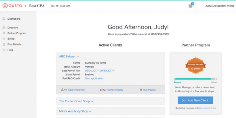This screenshot has width=236, height=118.
Task: Click the employee count person icon
Action: (62, 90)
